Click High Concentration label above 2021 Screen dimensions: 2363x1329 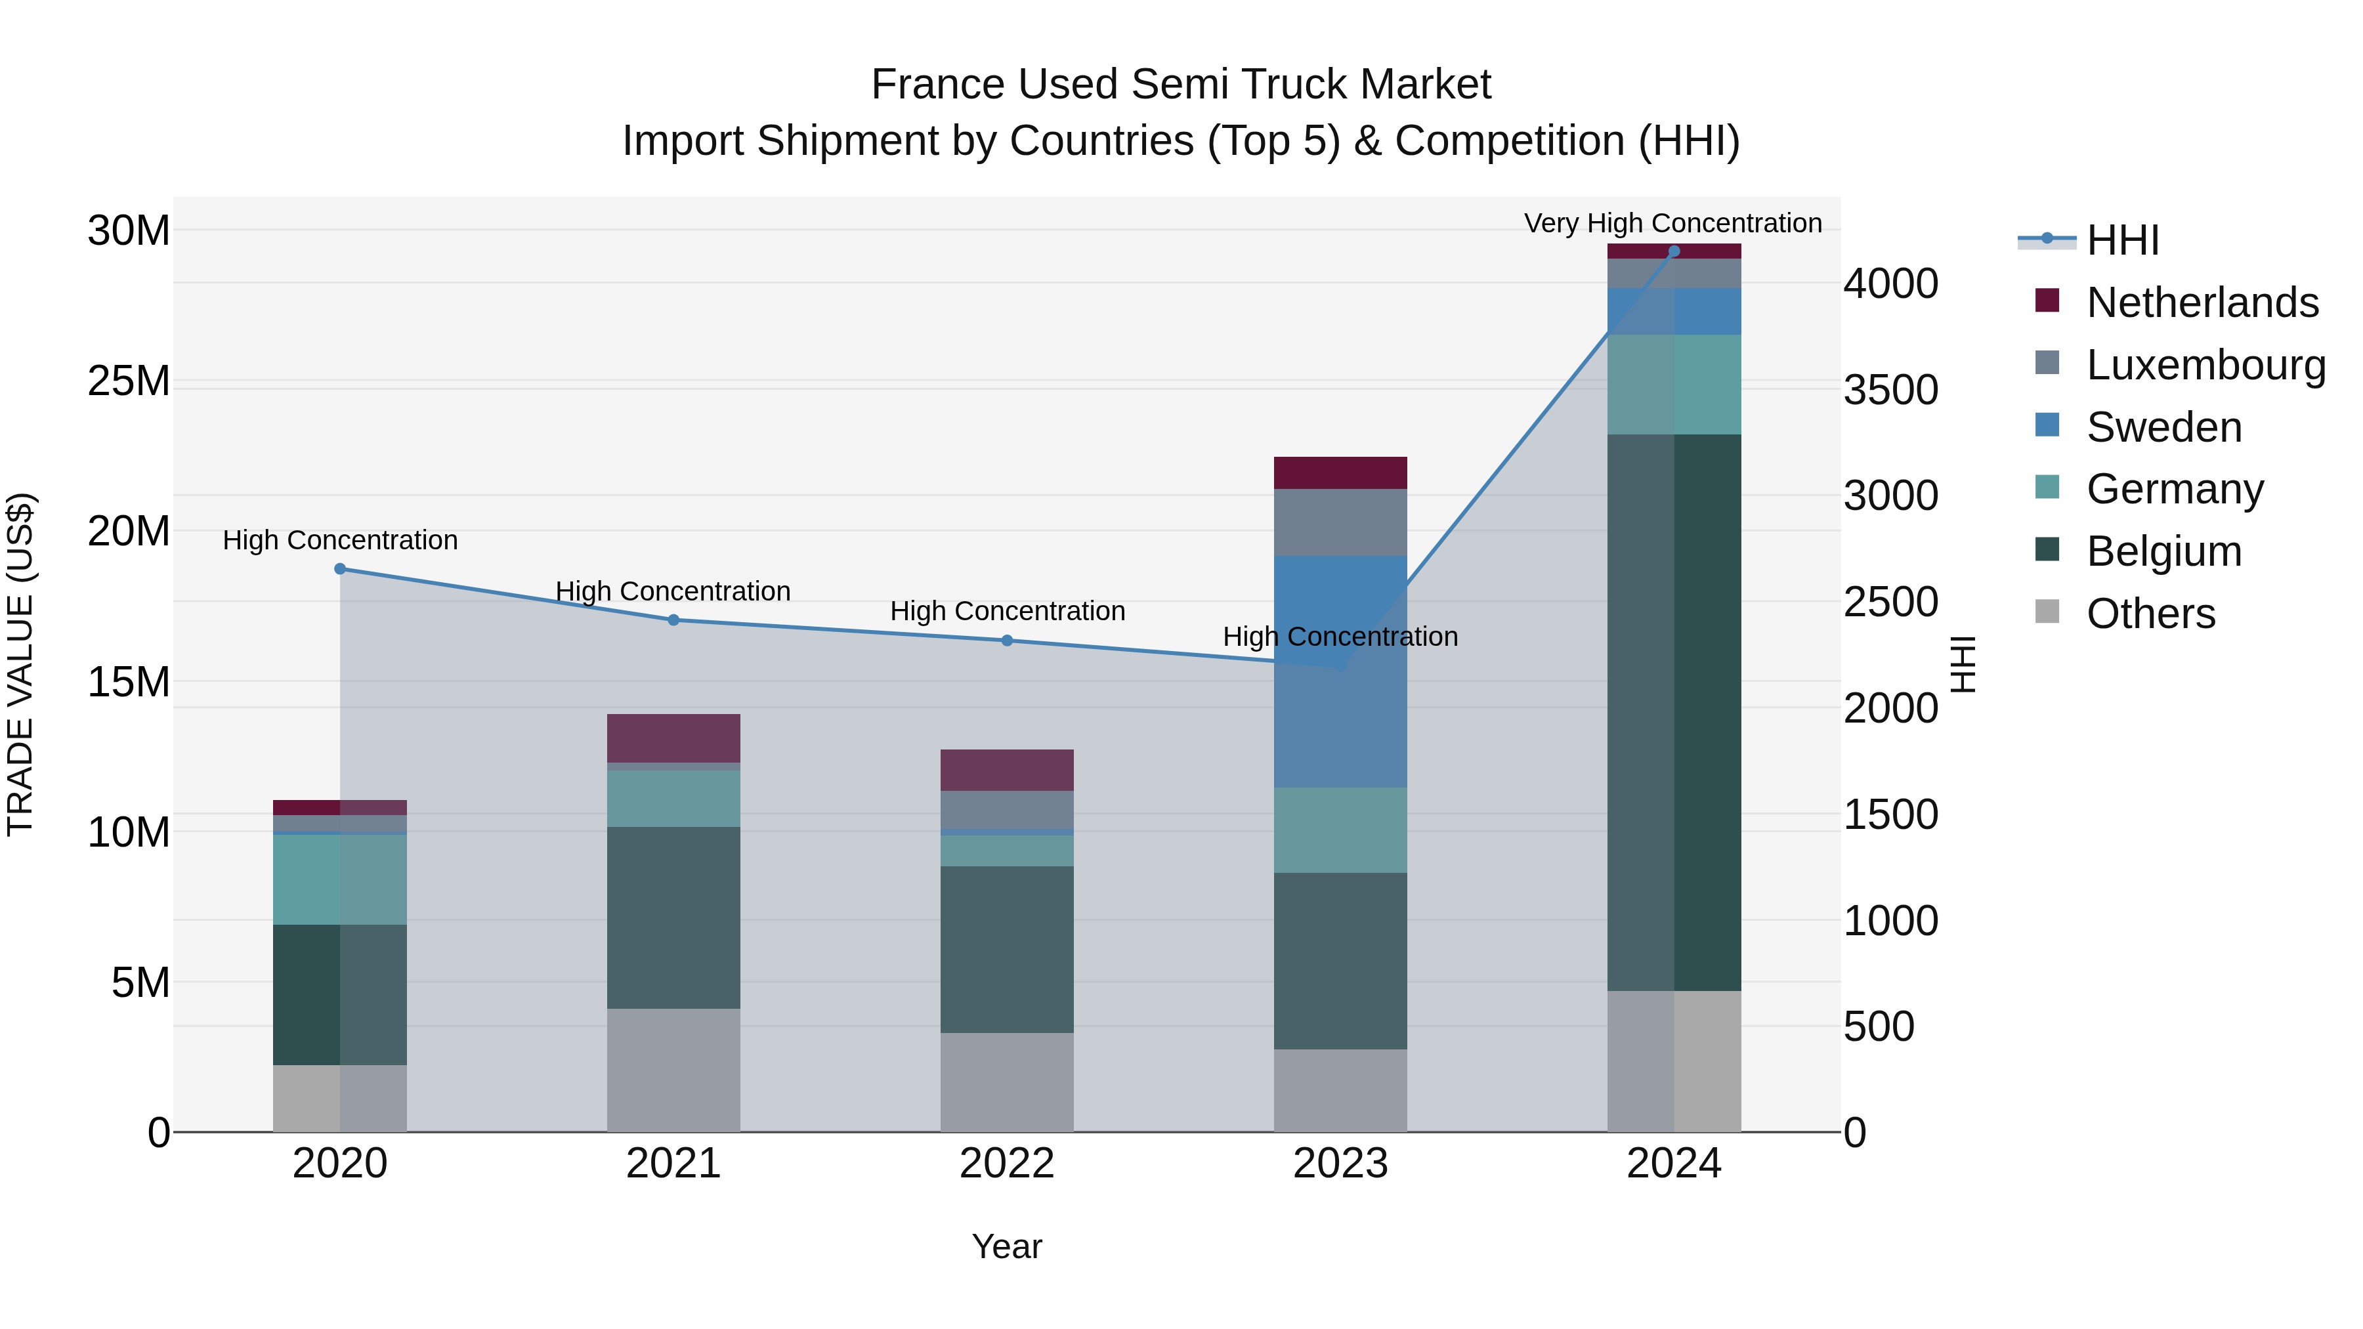[673, 591]
